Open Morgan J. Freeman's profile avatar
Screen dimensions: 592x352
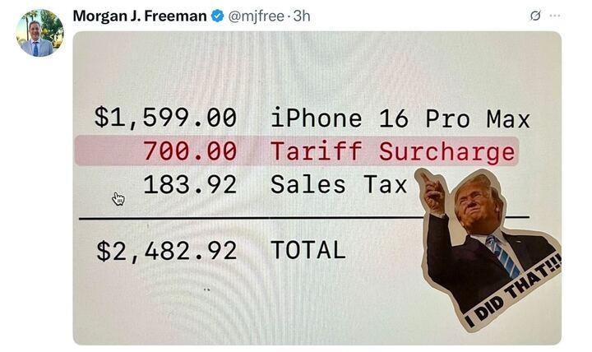tap(39, 33)
